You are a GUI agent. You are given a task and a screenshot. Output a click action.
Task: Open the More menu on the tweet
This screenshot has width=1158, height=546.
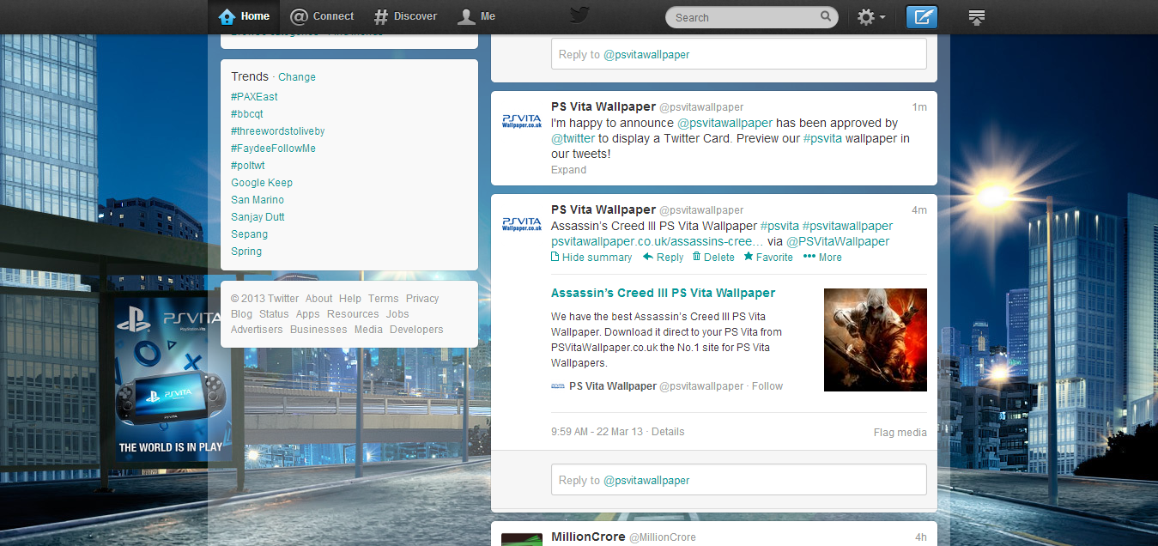point(822,258)
